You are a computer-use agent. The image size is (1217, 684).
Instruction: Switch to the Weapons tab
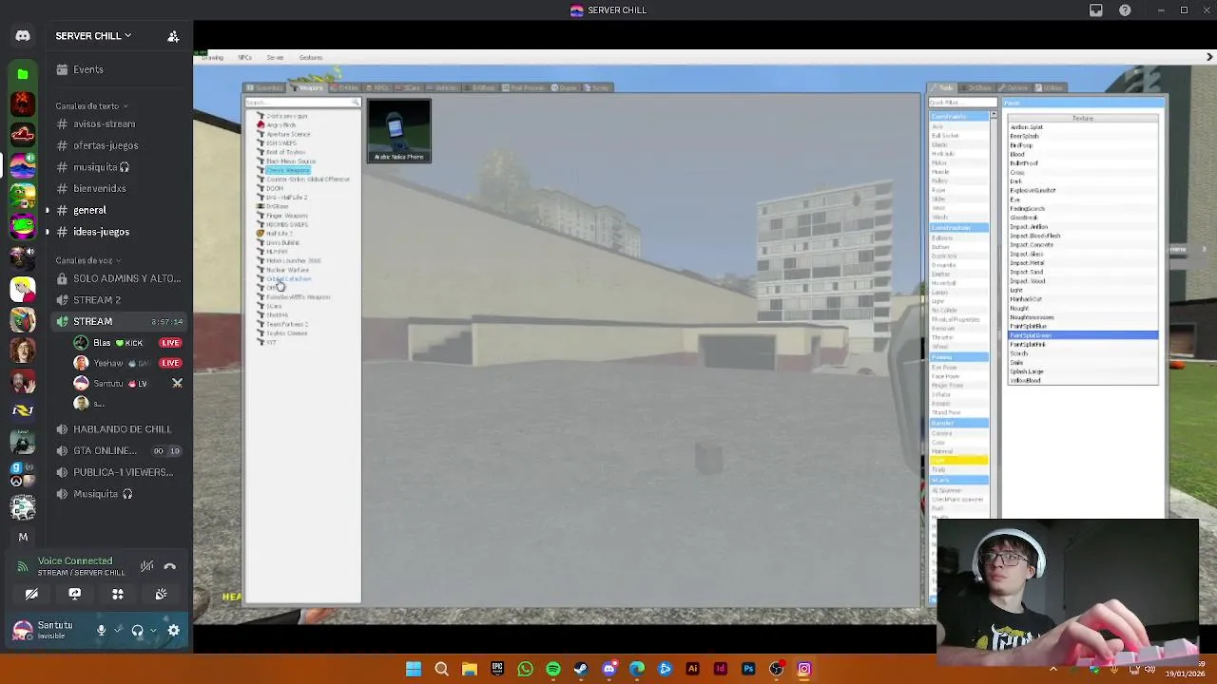[308, 87]
